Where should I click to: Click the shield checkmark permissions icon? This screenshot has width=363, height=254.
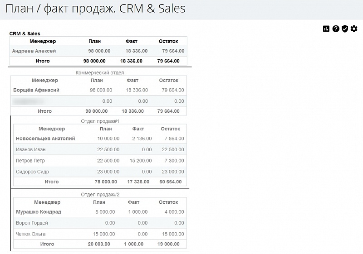(x=345, y=29)
